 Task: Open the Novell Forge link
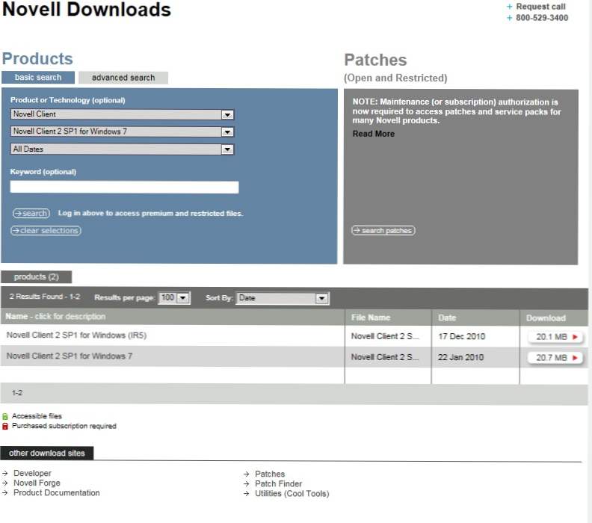click(x=37, y=483)
